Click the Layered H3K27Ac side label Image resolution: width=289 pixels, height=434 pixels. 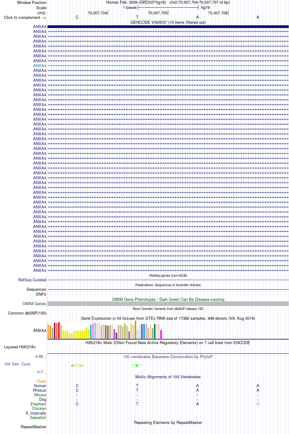click(20, 347)
